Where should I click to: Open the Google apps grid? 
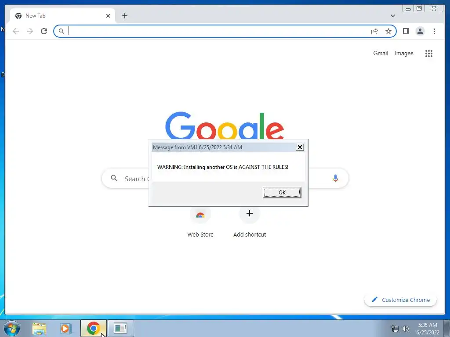click(x=429, y=53)
